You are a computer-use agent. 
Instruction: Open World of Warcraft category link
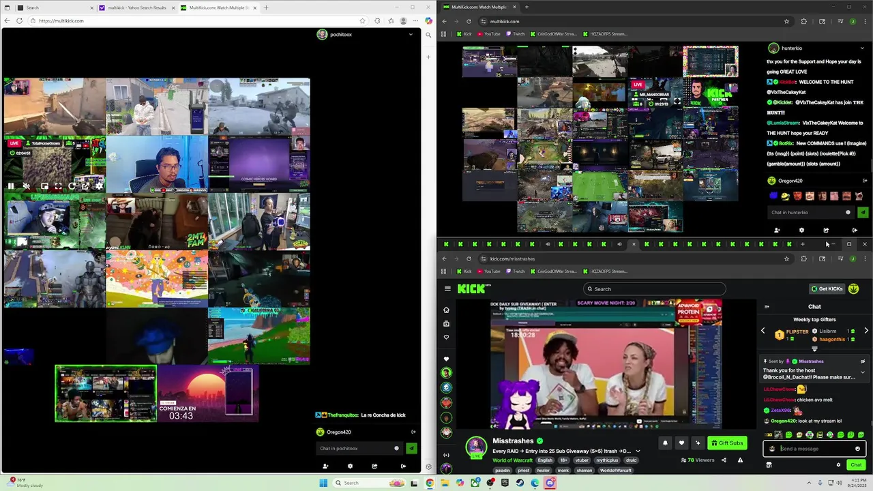tap(513, 460)
